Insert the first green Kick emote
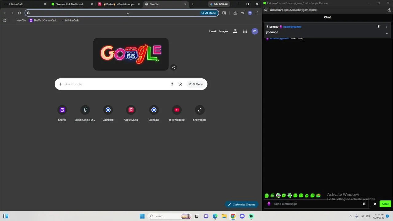This screenshot has width=393, height=221. point(267,196)
